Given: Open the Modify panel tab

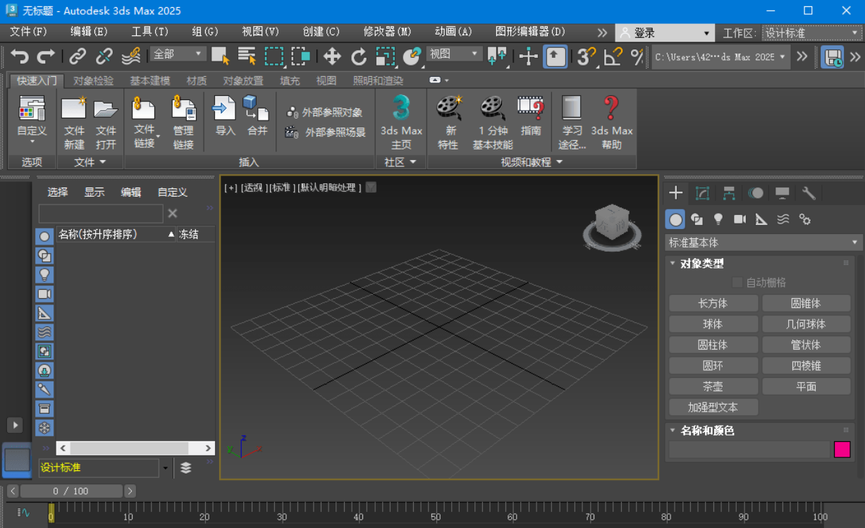Looking at the screenshot, I should [x=702, y=193].
